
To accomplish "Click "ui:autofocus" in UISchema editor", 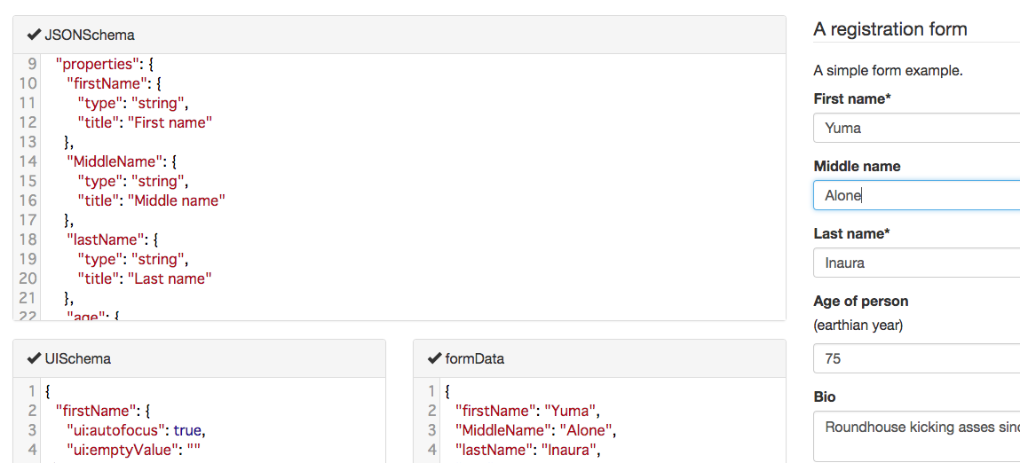I will coord(116,430).
